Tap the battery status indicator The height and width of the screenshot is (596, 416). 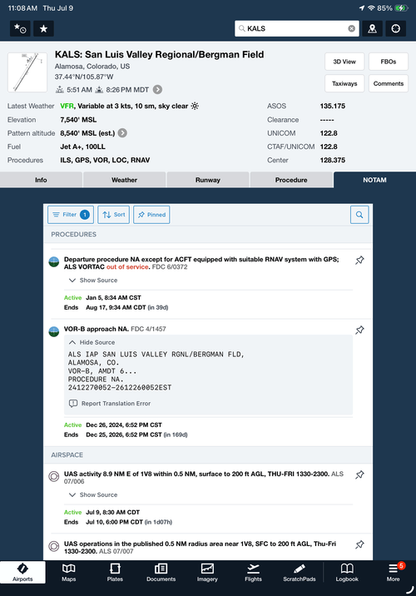pos(401,8)
